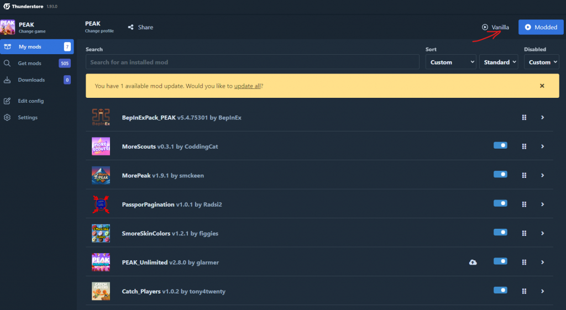Open the My mods section
Viewport: 566px width, 310px height.
[37, 46]
